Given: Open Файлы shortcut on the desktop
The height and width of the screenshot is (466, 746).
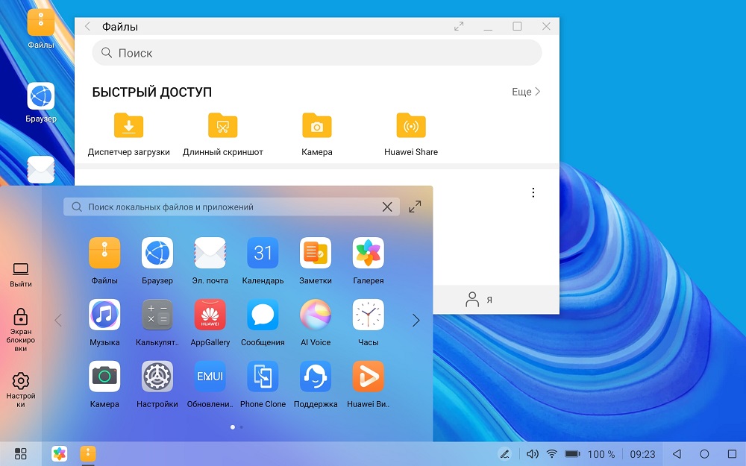Looking at the screenshot, I should [x=41, y=23].
